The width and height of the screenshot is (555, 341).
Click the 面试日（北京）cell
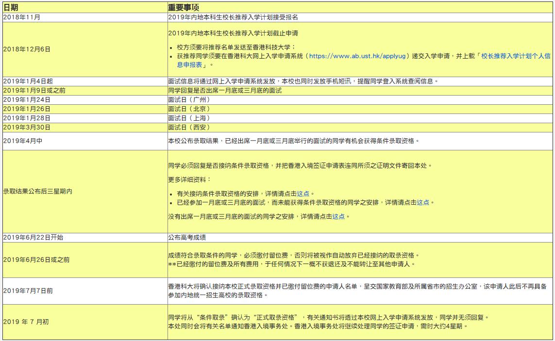pyautogui.click(x=189, y=109)
